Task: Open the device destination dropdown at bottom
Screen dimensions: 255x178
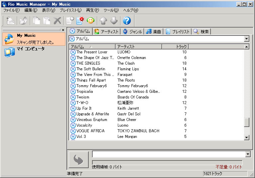Action: coord(248,154)
